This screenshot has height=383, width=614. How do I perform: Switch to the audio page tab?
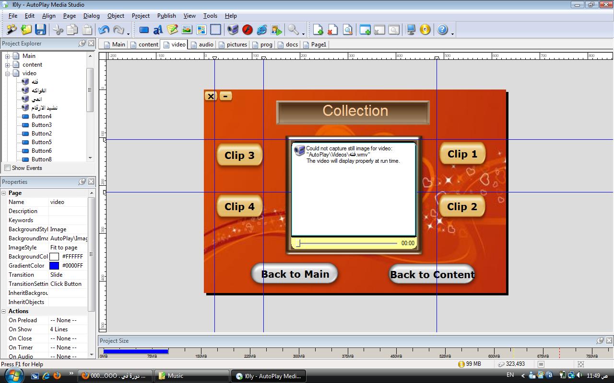click(202, 45)
